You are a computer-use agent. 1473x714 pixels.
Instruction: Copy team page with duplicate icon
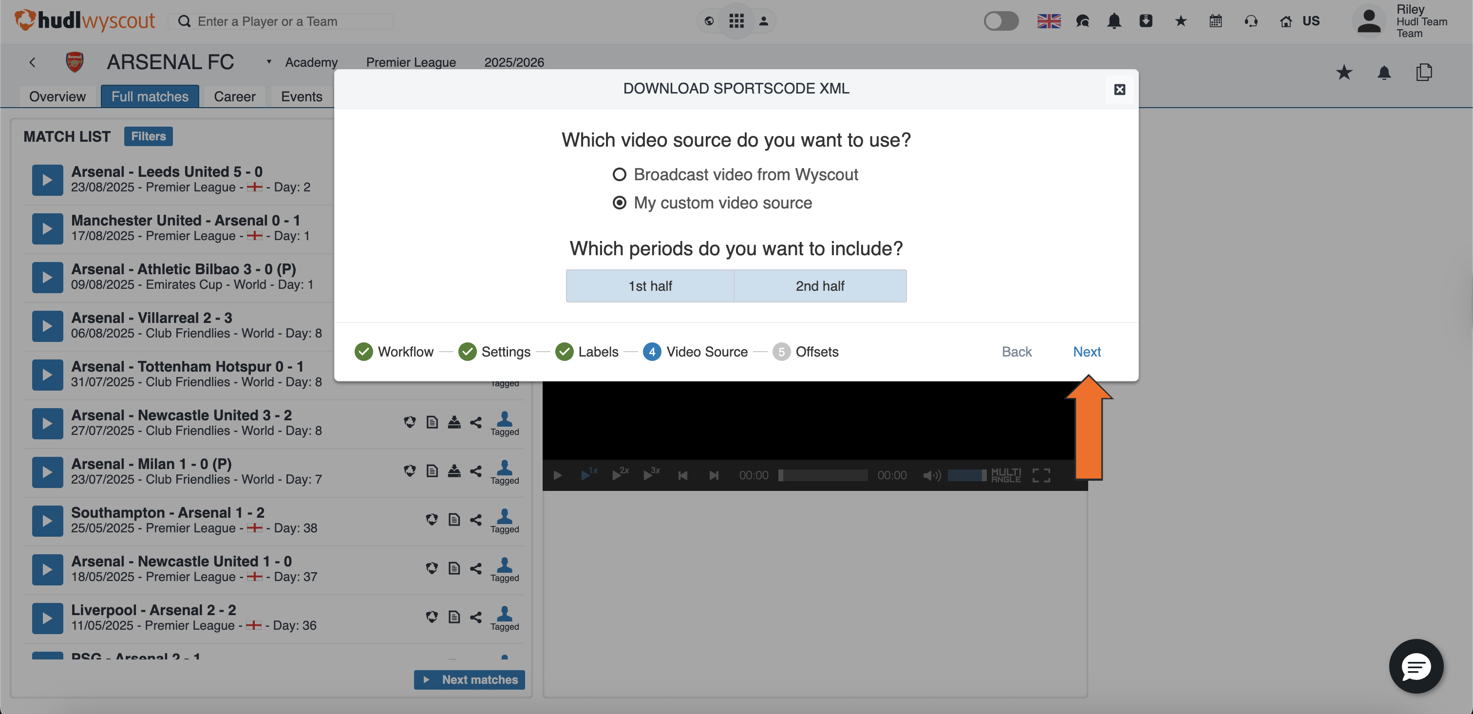(1424, 73)
